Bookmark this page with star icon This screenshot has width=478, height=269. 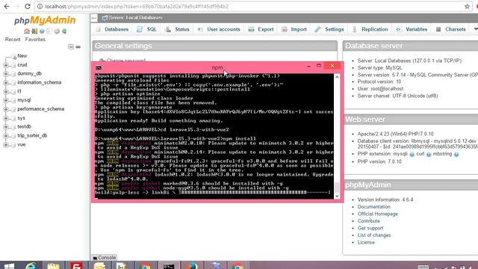[x=467, y=7]
